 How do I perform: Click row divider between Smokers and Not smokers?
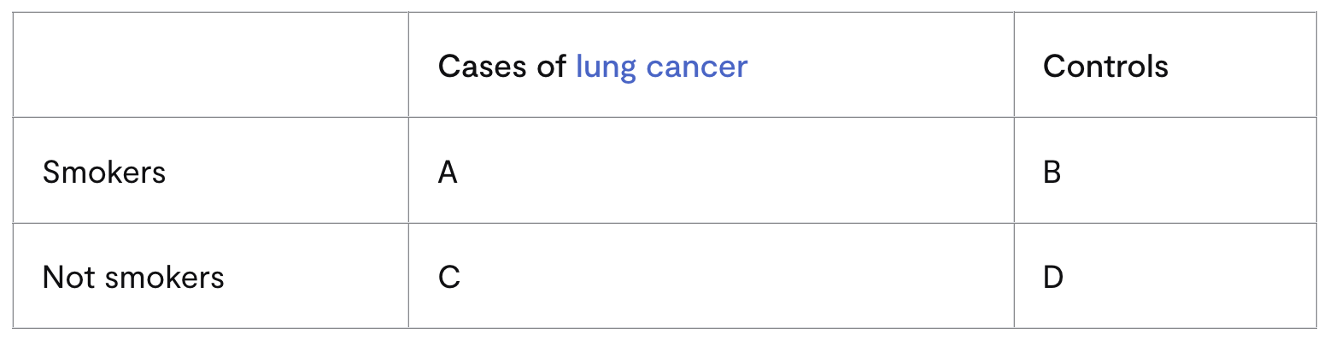pyautogui.click(x=211, y=223)
